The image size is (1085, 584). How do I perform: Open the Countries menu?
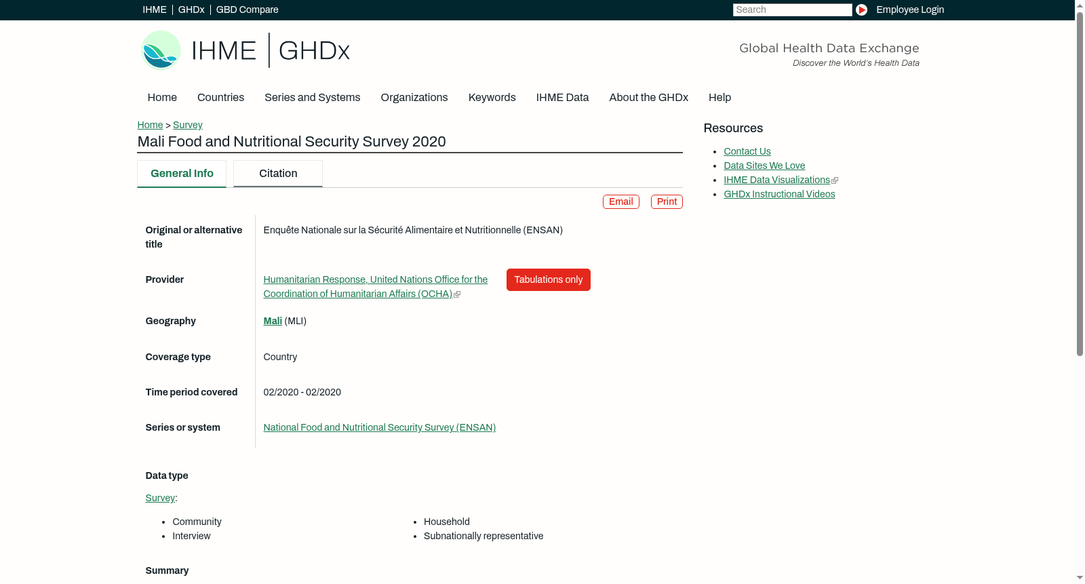click(x=220, y=98)
